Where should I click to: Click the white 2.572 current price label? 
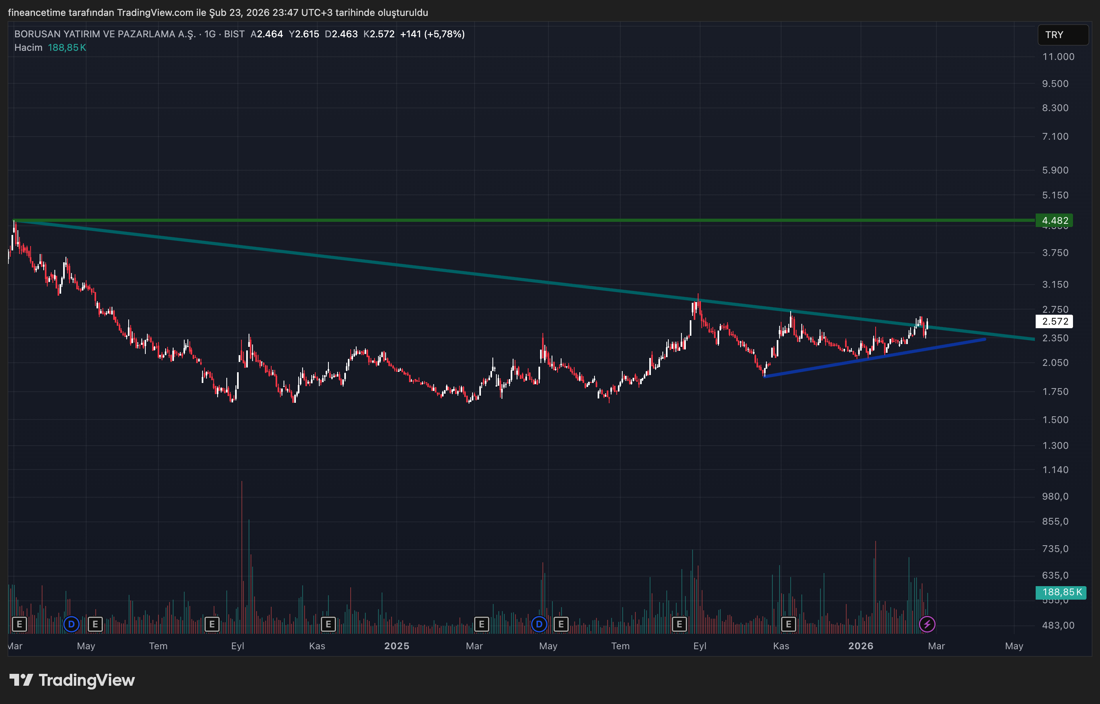[1054, 321]
